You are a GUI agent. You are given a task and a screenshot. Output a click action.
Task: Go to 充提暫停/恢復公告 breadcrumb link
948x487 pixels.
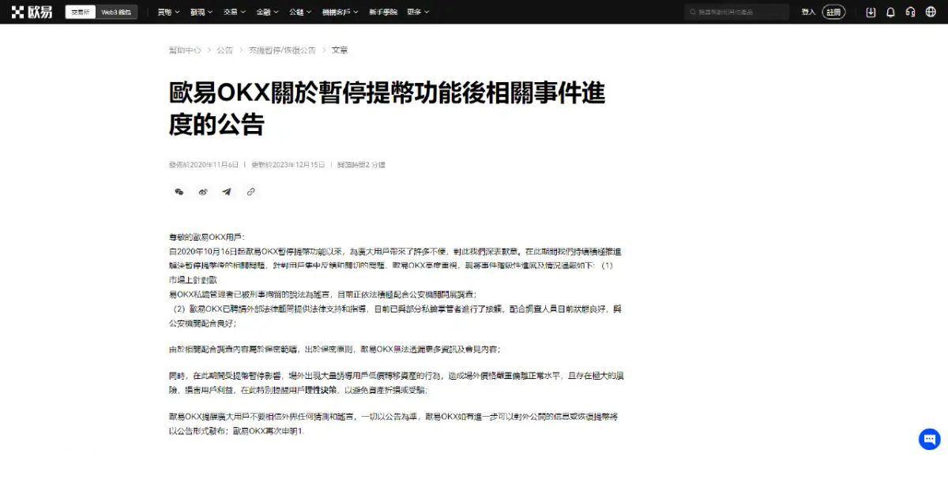coord(283,50)
